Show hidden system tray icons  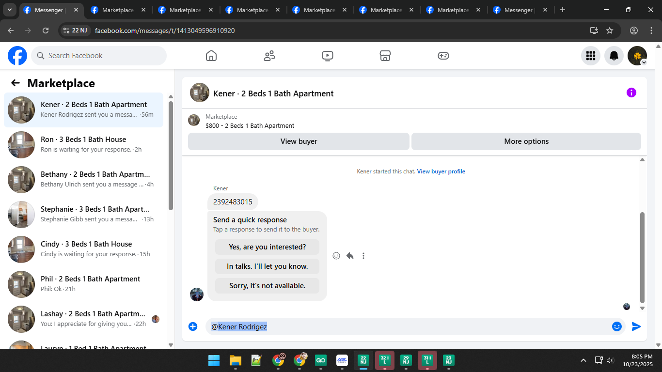point(583,360)
